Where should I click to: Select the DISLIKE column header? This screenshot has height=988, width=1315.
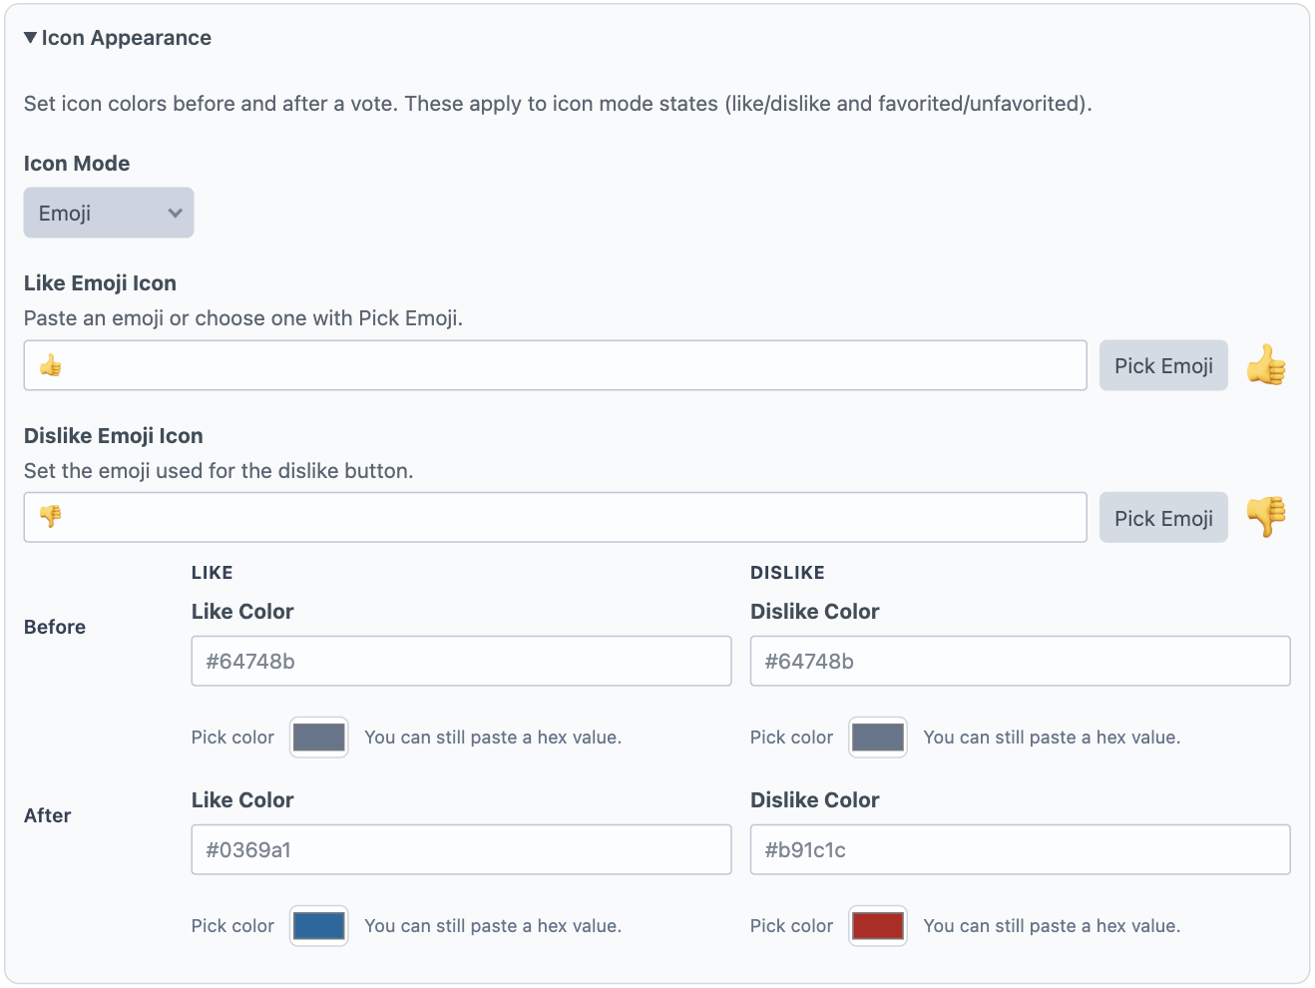coord(787,572)
